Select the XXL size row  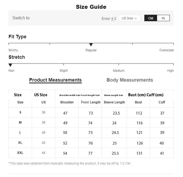[x=91, y=153]
